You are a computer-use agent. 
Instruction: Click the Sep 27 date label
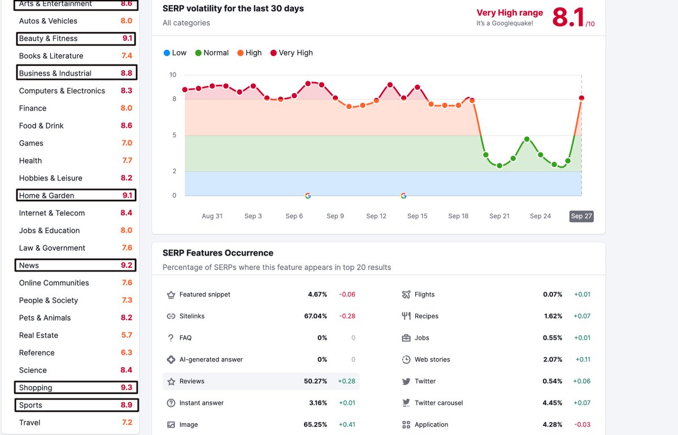(581, 216)
